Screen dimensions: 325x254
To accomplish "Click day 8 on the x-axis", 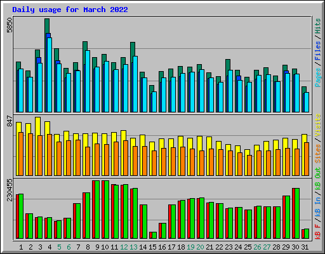I will pyautogui.click(x=88, y=247).
